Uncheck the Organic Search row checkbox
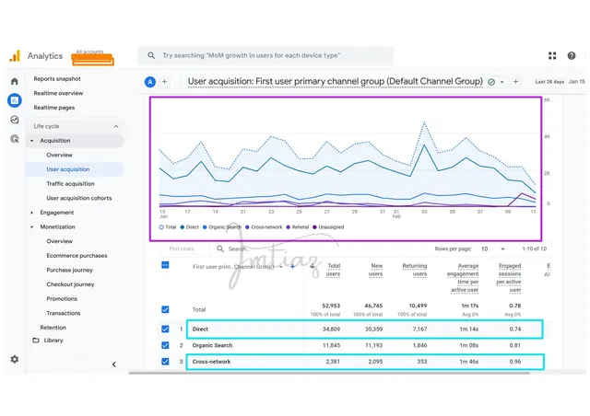The width and height of the screenshot is (590, 416). pos(165,345)
